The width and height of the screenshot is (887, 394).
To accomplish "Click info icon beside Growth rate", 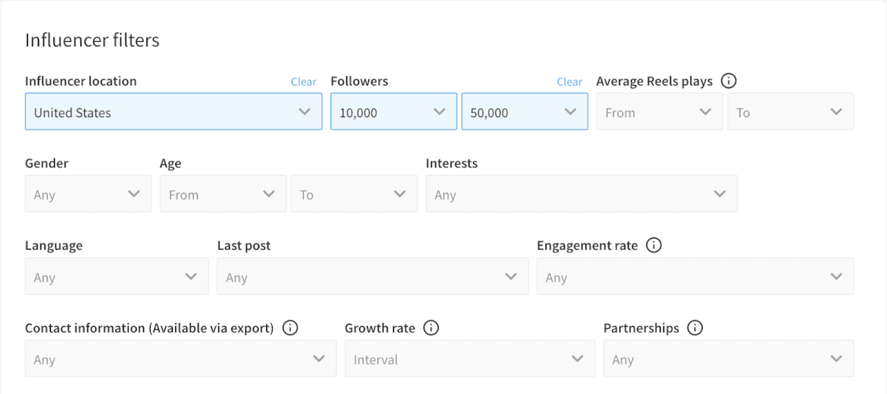I will [x=431, y=328].
